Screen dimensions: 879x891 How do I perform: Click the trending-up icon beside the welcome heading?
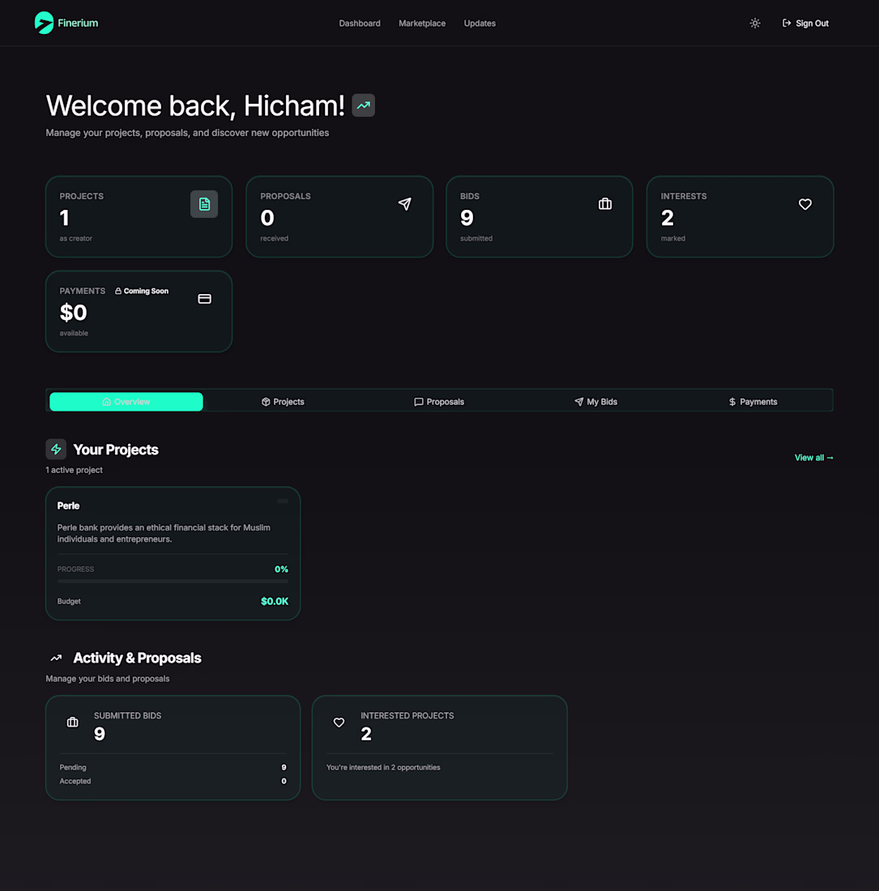363,105
